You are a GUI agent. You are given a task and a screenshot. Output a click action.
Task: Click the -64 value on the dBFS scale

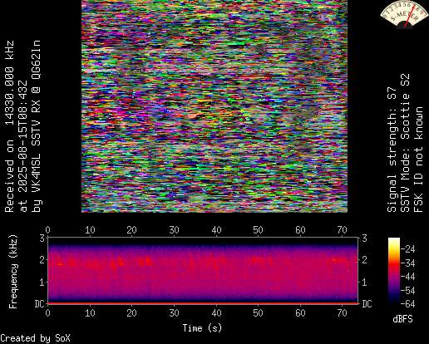[x=408, y=304]
